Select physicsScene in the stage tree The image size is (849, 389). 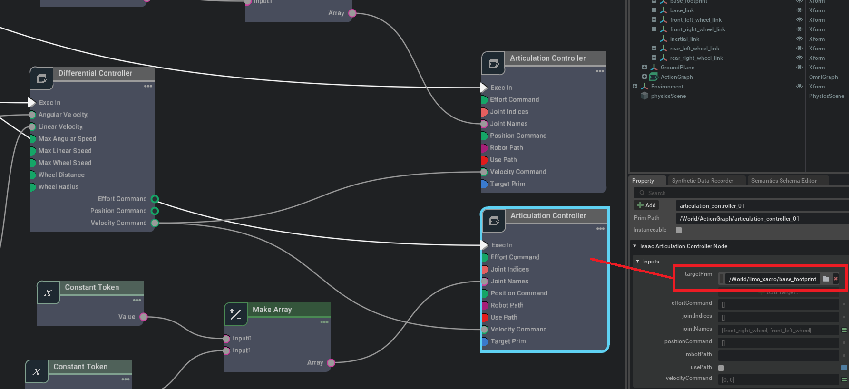click(668, 96)
